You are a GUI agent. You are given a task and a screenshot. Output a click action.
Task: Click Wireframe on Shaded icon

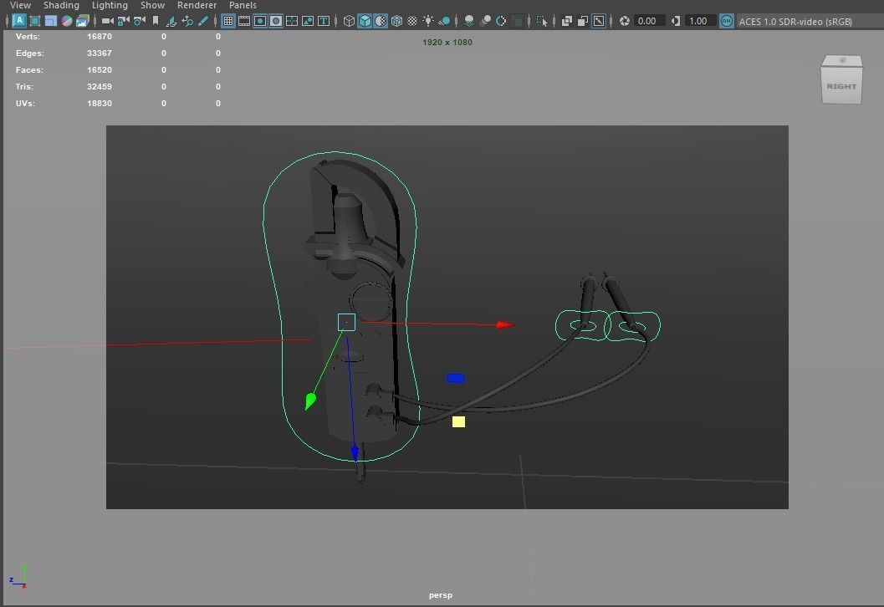[x=397, y=21]
